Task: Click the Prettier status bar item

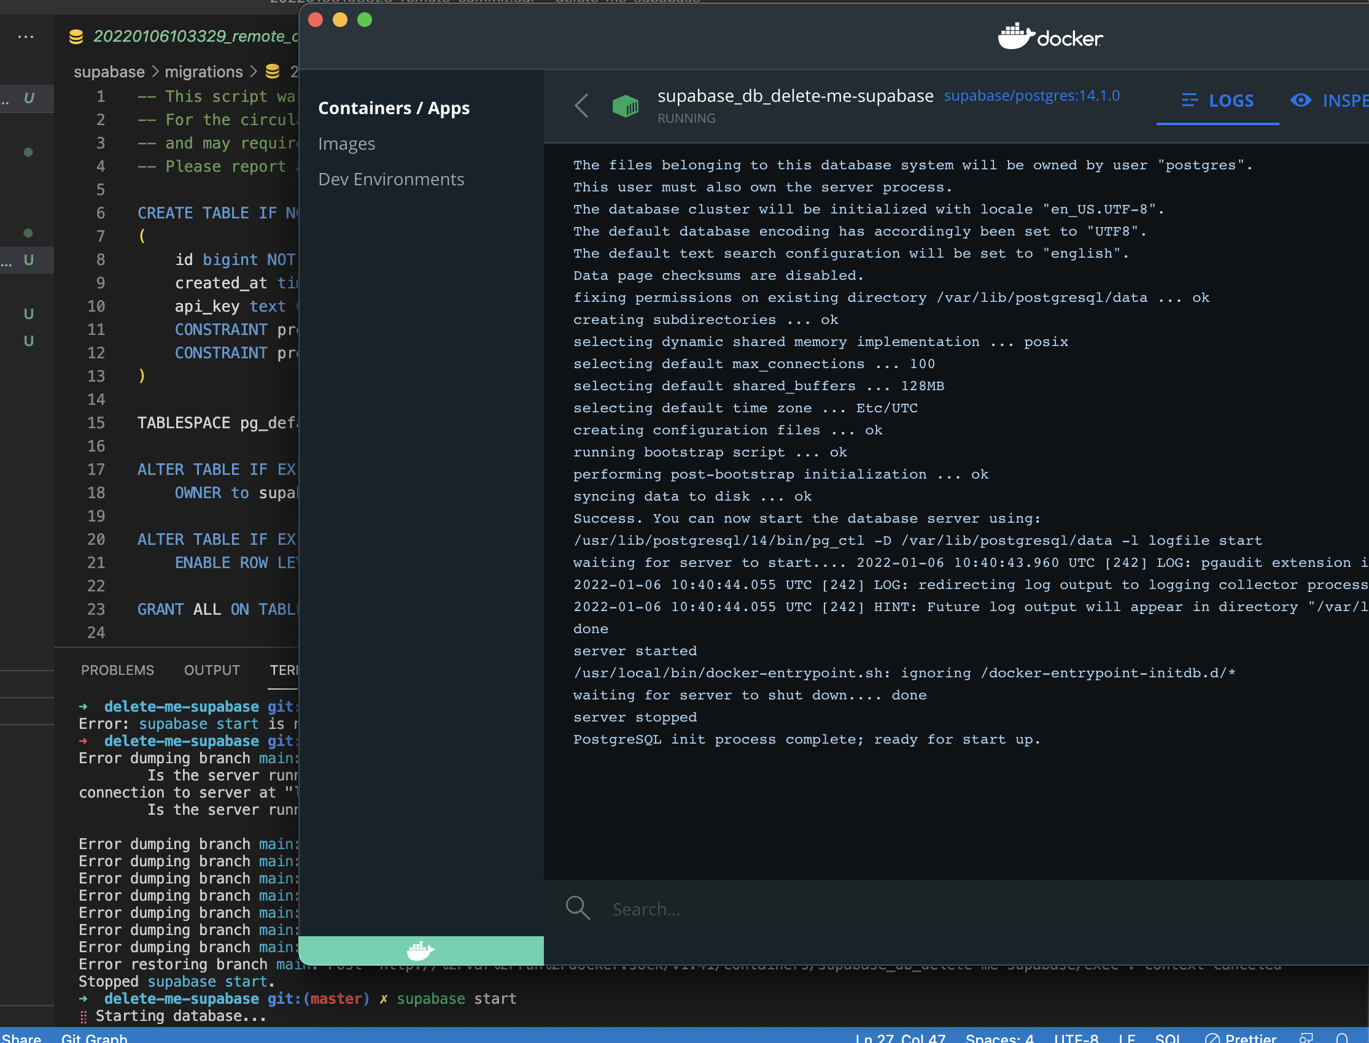Action: (x=1241, y=1037)
